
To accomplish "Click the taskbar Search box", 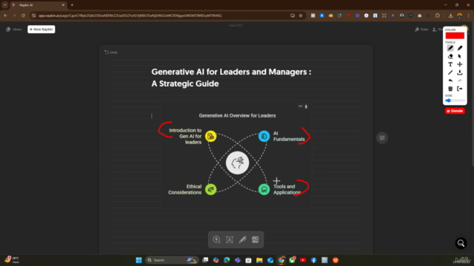I will pyautogui.click(x=172, y=260).
